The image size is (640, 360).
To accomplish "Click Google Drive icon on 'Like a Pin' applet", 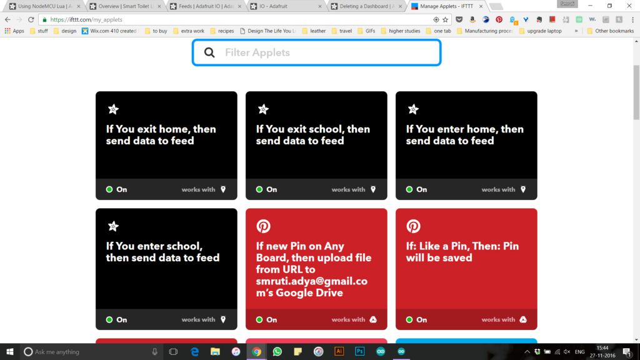I will click(523, 319).
